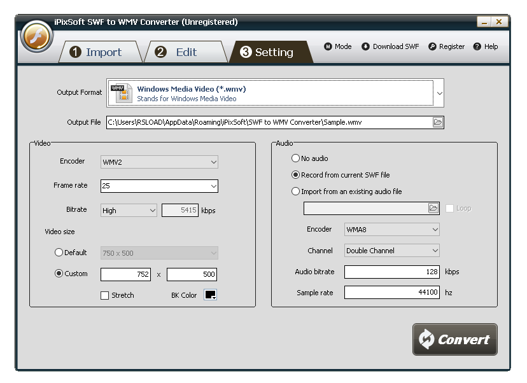The height and width of the screenshot is (383, 527).
Task: Enable the Stretch checkbox
Action: point(104,295)
